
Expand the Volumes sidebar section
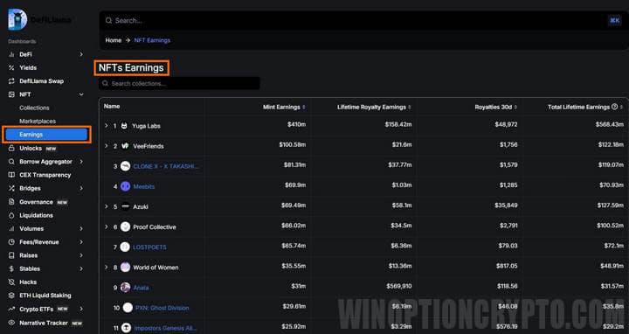tap(81, 229)
